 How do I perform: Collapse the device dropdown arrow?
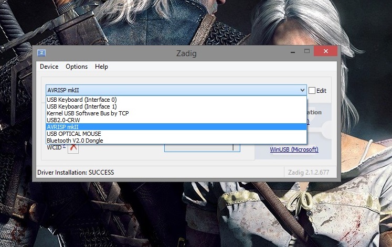[302, 90]
